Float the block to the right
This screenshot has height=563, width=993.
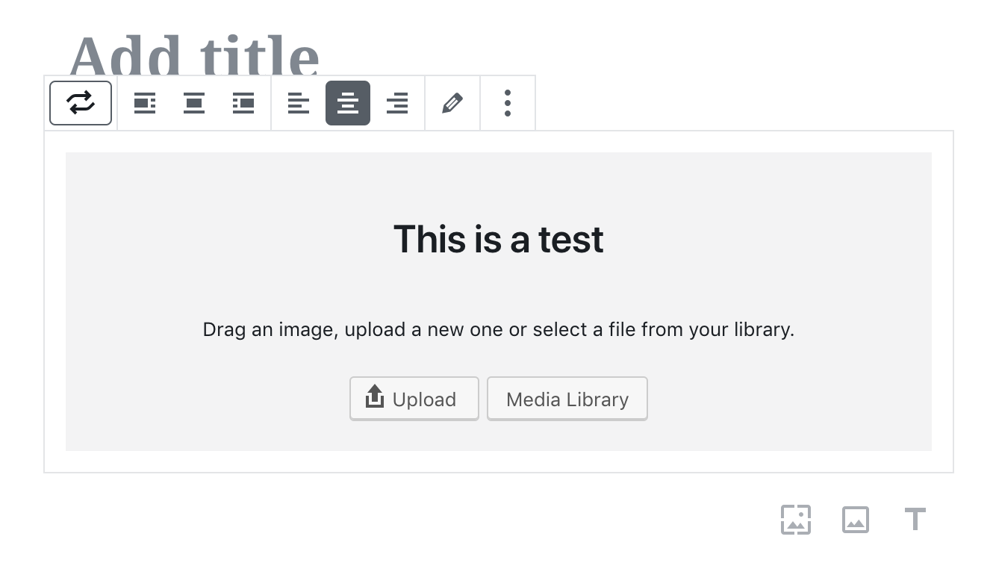(x=243, y=103)
